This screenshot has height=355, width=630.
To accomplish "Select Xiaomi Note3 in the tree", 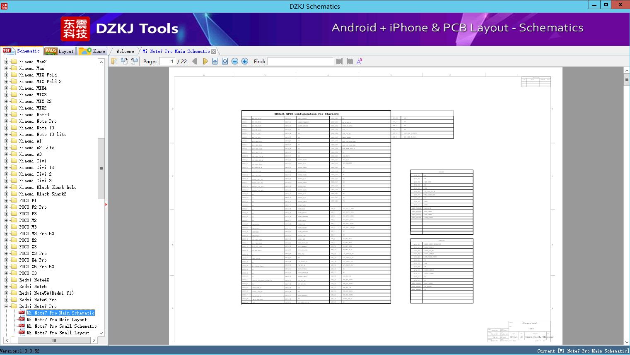I will click(34, 114).
